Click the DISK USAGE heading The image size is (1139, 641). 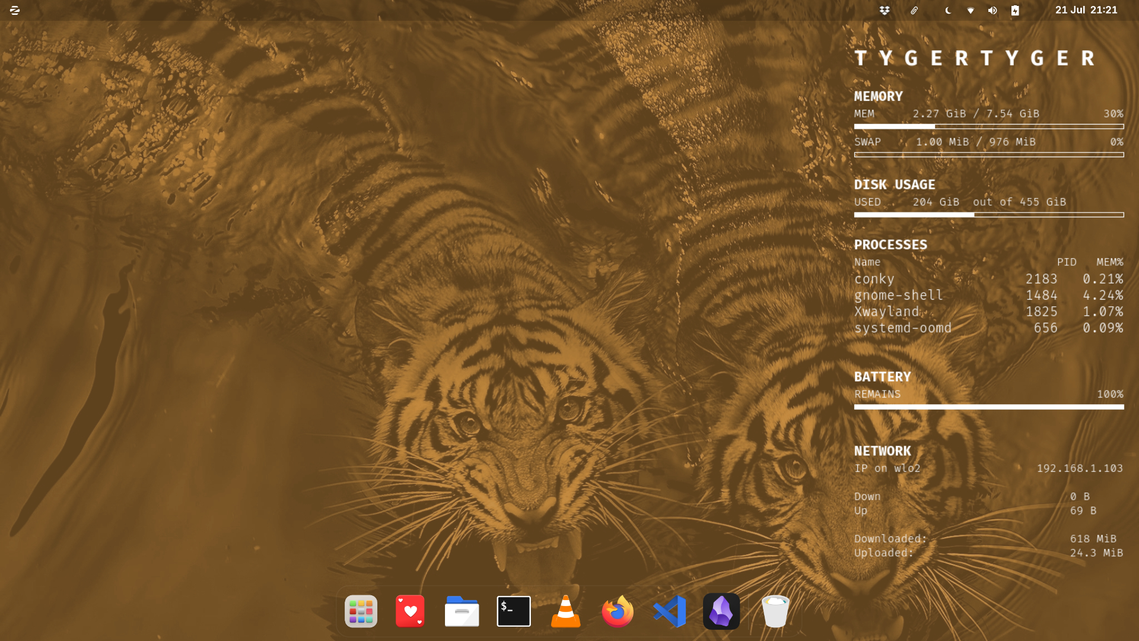coord(895,185)
